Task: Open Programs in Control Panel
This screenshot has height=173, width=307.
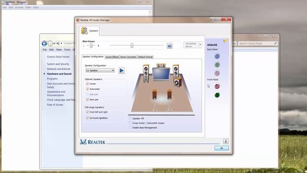Action: point(52,79)
